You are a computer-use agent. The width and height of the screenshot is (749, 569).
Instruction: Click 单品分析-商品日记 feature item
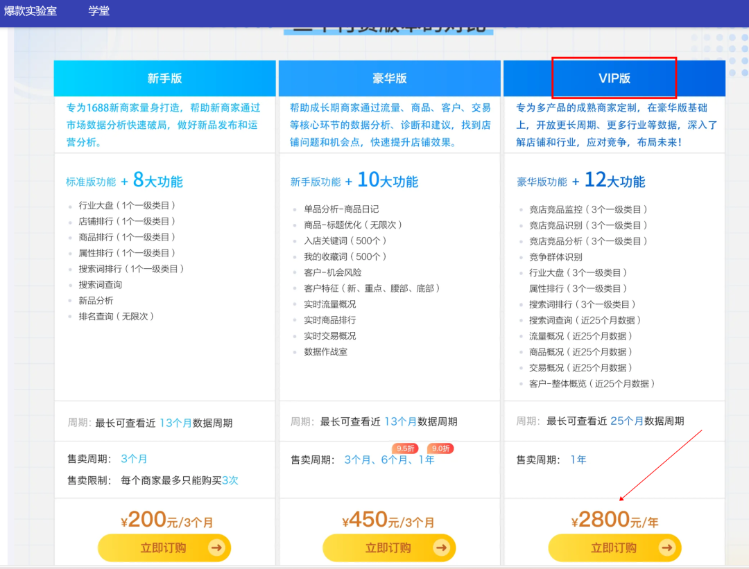(x=341, y=209)
